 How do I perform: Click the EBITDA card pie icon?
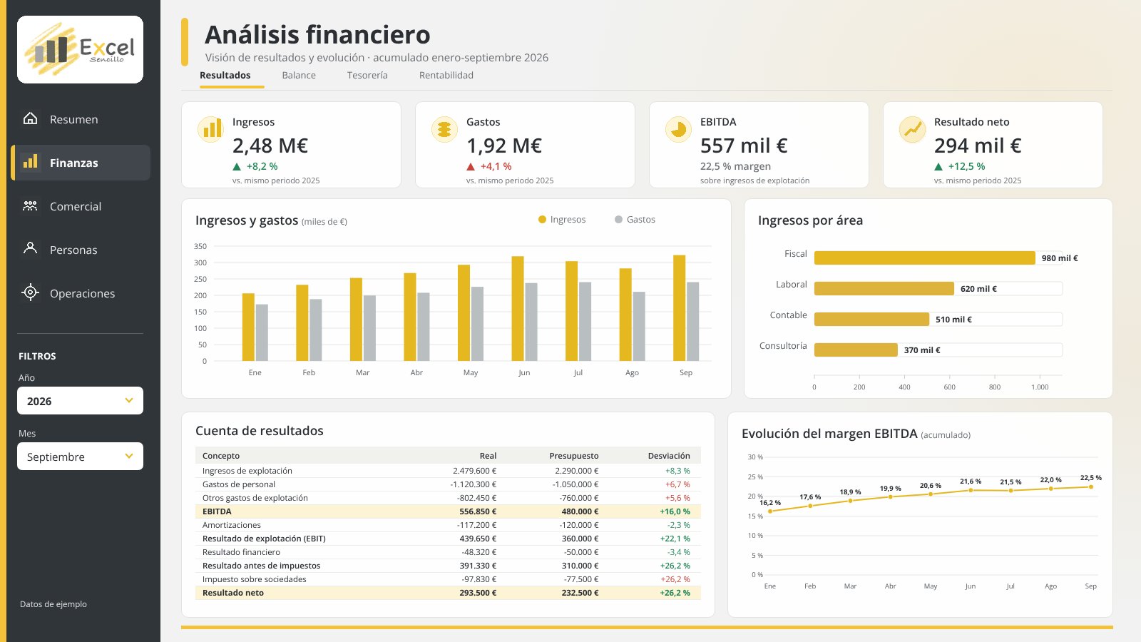[x=678, y=129]
